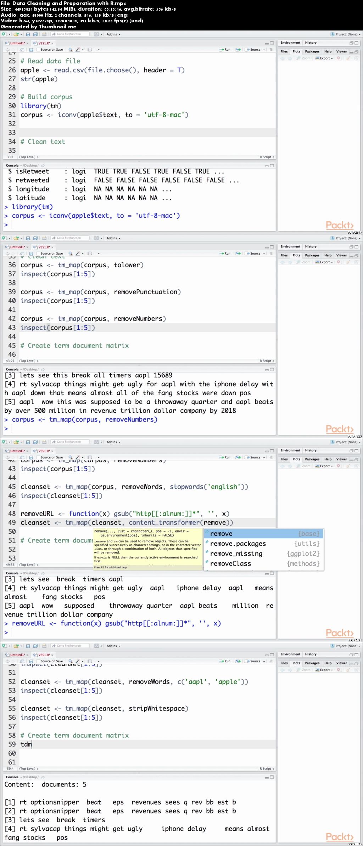Screen dimensions: 363x846
Task: Click main toolbar Save icon in removeURL frame
Action: click(28, 442)
